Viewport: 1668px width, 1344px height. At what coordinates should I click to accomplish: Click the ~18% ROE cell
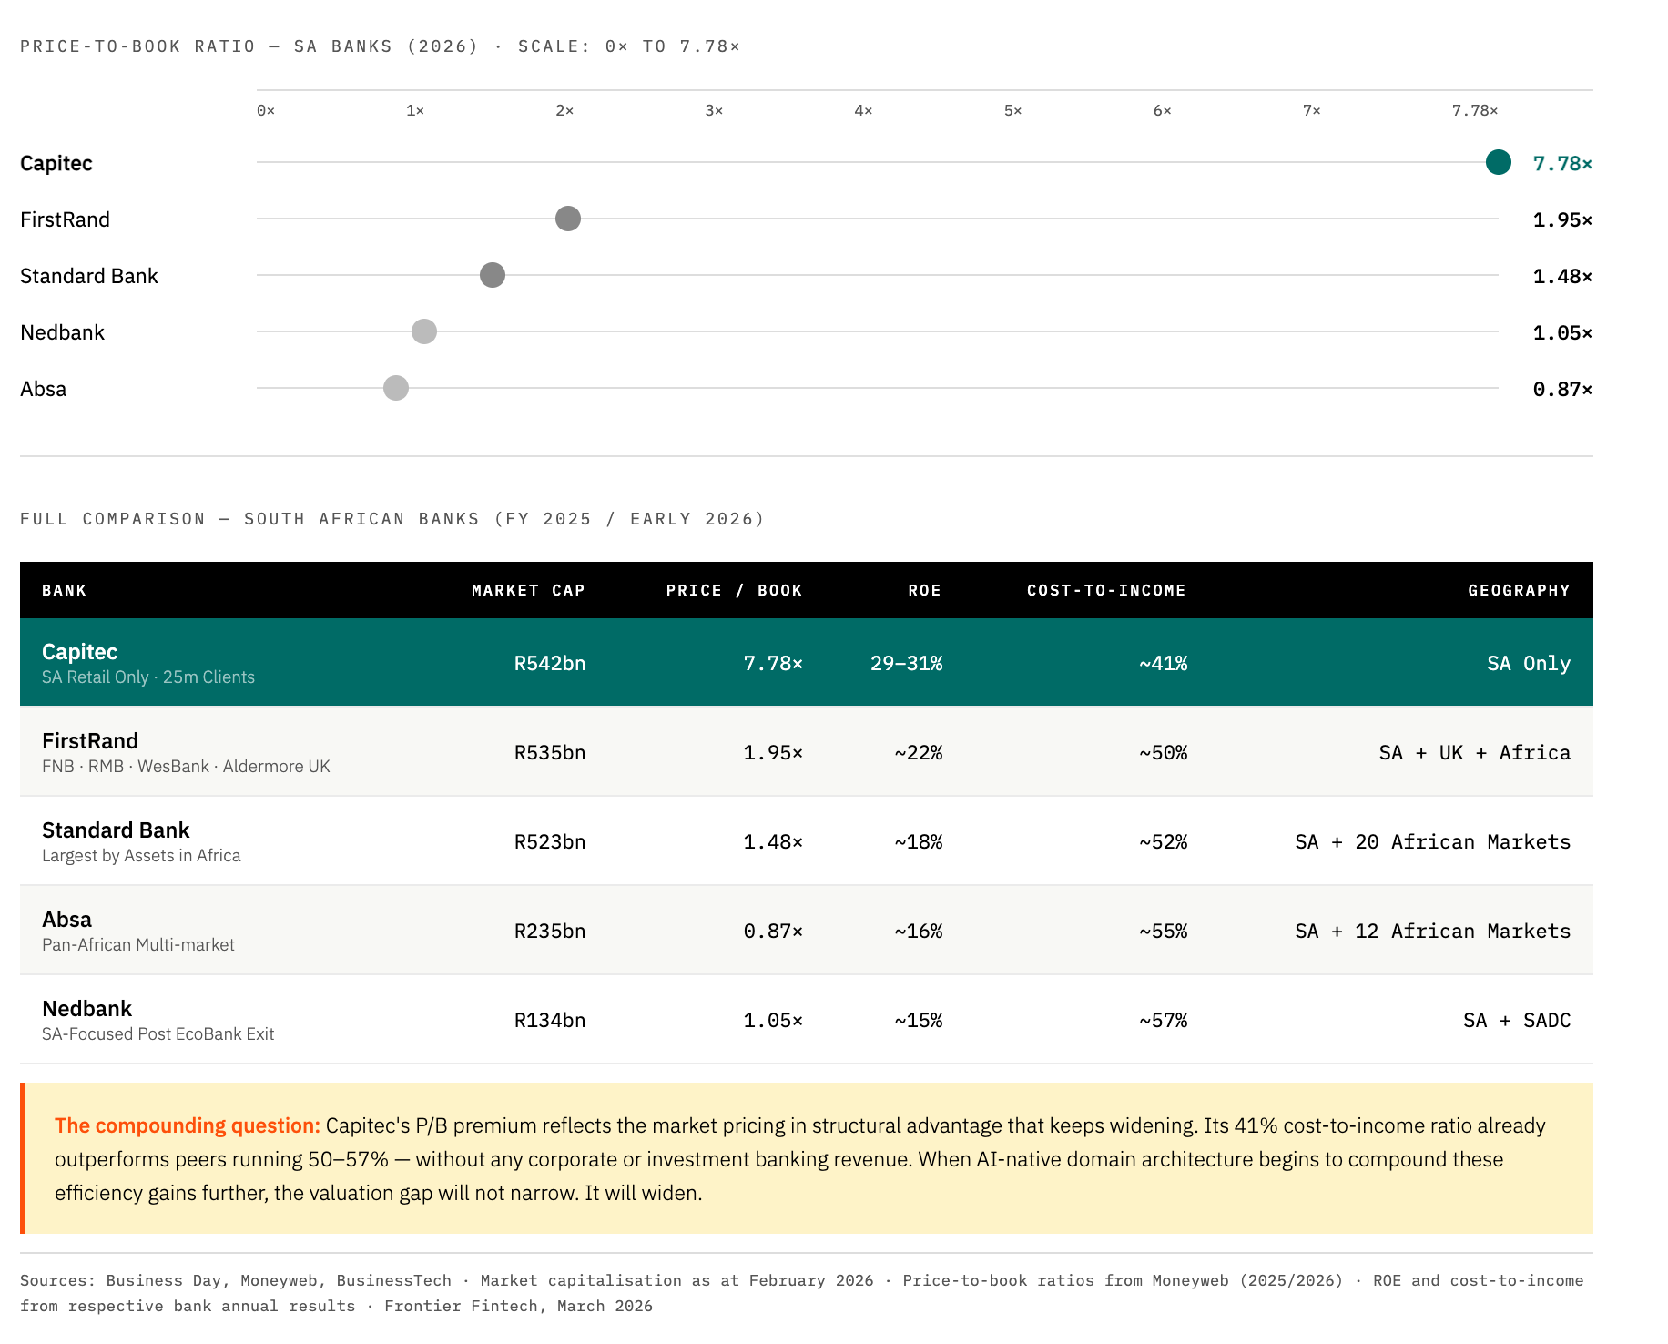tap(918, 841)
